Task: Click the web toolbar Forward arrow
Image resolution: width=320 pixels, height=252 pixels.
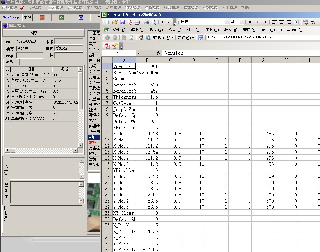Action: [115, 38]
